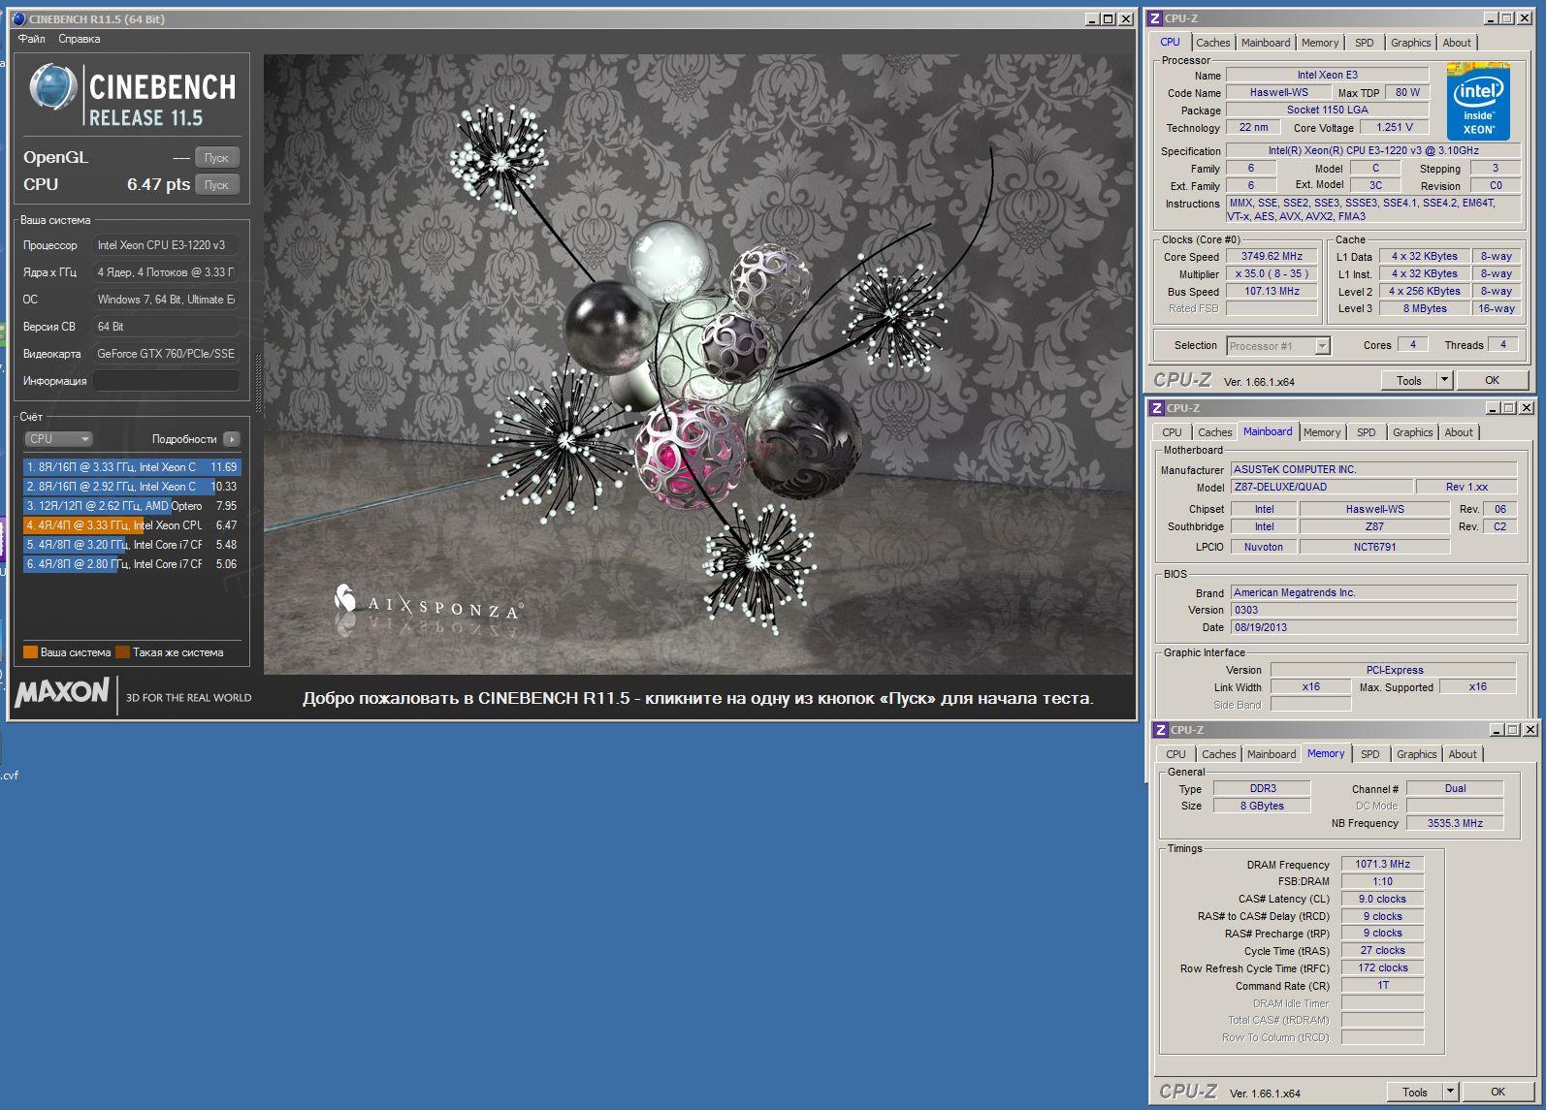The height and width of the screenshot is (1110, 1546).
Task: Switch to SPD tab in top CPU-Z window
Action: [x=1364, y=43]
